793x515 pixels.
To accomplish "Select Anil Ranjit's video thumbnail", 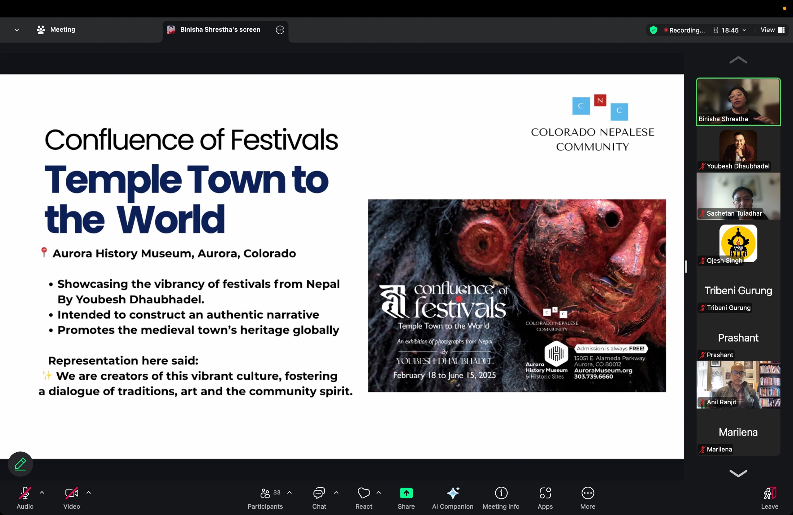I will click(738, 385).
